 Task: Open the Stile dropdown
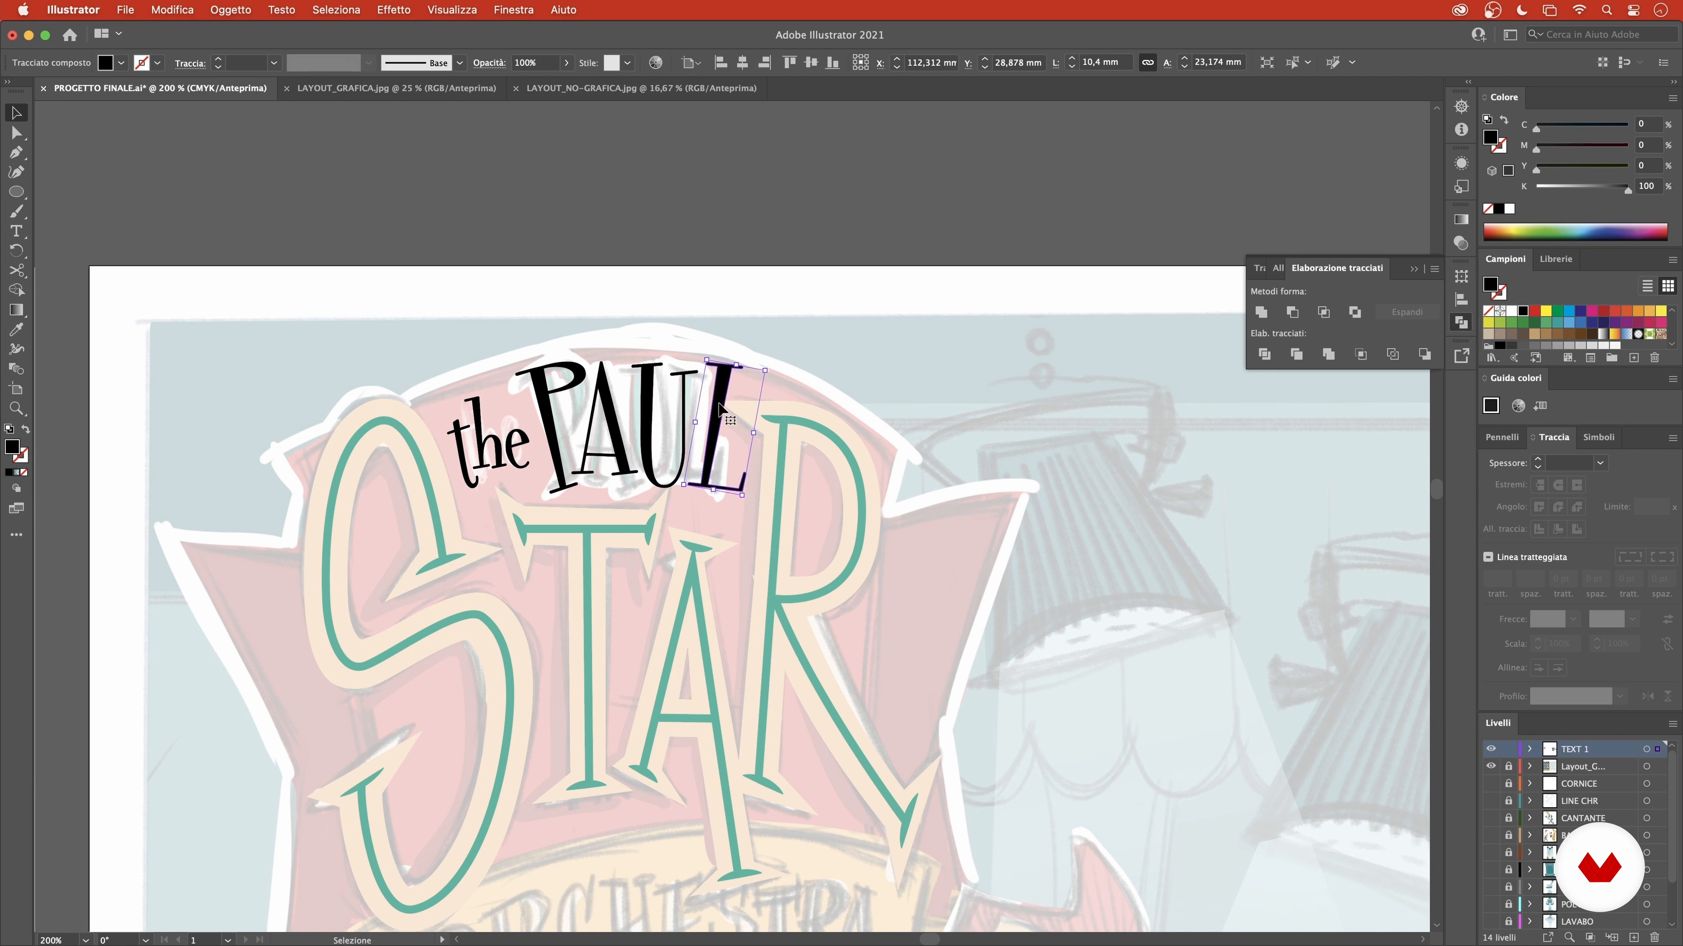point(627,63)
